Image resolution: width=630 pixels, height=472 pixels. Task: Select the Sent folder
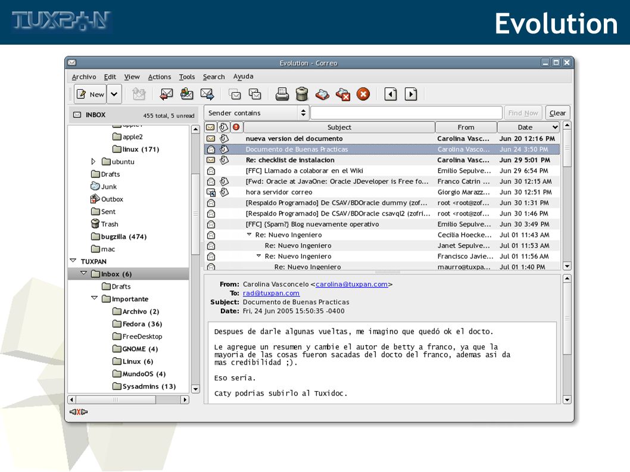click(104, 212)
